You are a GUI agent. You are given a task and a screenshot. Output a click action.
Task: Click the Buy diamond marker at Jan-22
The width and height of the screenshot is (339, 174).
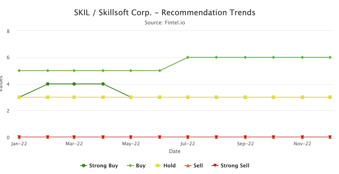click(19, 71)
